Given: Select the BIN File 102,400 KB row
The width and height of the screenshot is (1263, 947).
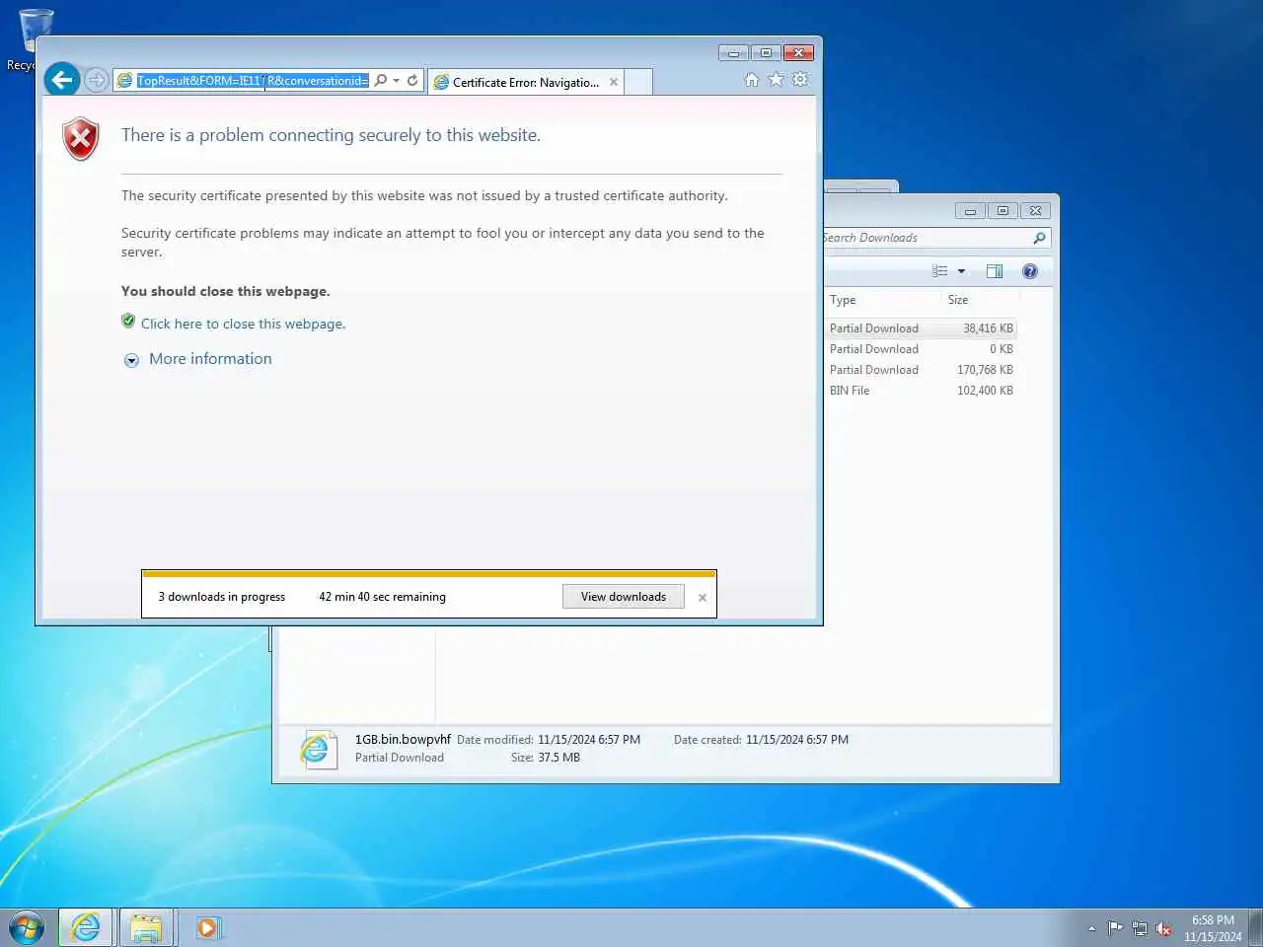Looking at the screenshot, I should (x=921, y=391).
